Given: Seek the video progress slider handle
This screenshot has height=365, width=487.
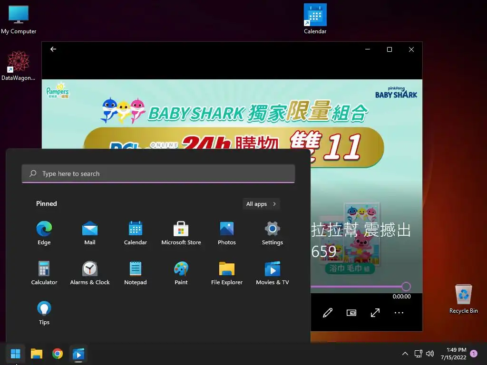Looking at the screenshot, I should [406, 287].
